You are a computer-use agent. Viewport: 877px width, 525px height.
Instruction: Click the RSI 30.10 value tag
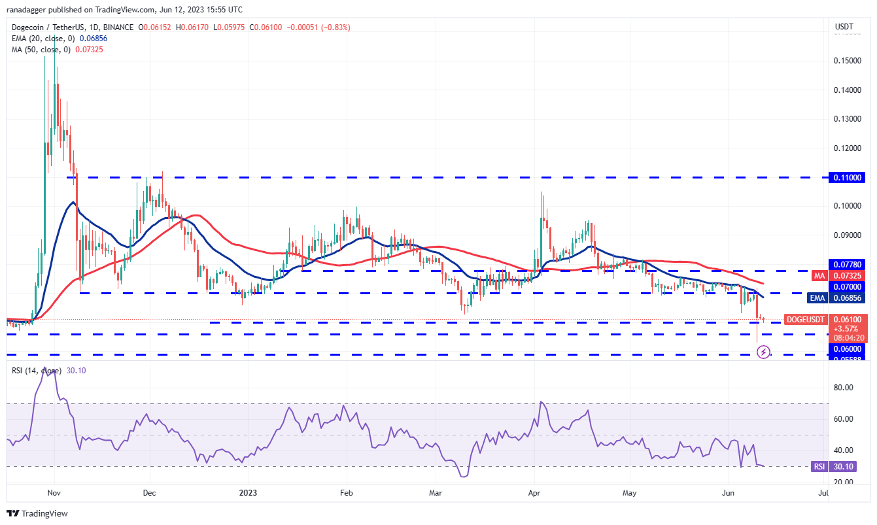tap(819, 466)
